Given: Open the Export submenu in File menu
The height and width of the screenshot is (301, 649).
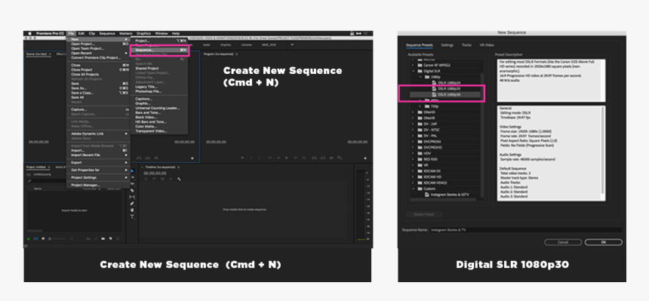Looking at the screenshot, I should click(x=98, y=162).
